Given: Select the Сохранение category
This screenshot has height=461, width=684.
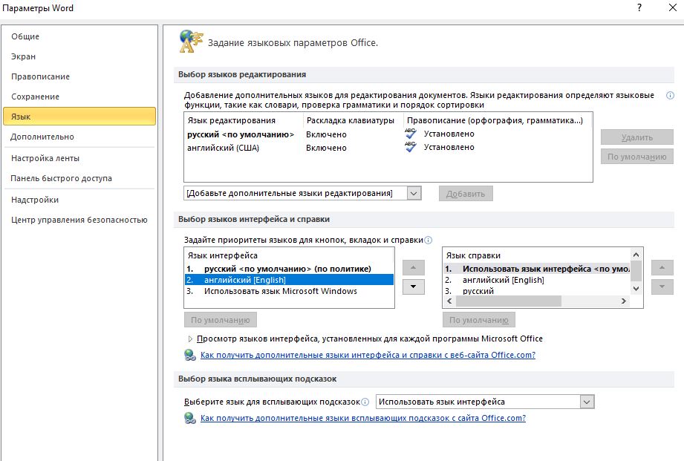Looking at the screenshot, I should pyautogui.click(x=79, y=97).
